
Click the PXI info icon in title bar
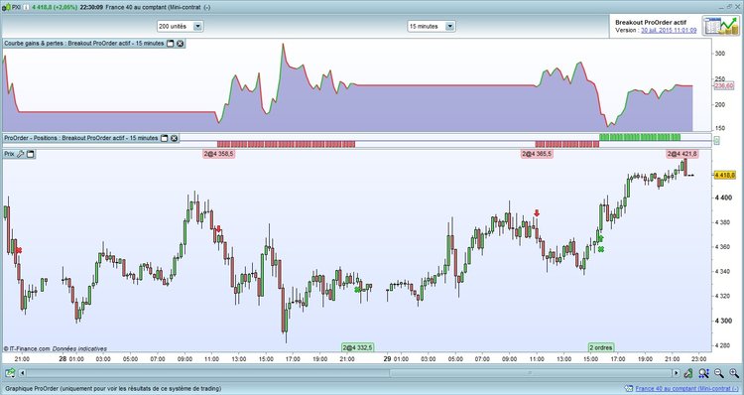coord(26,7)
